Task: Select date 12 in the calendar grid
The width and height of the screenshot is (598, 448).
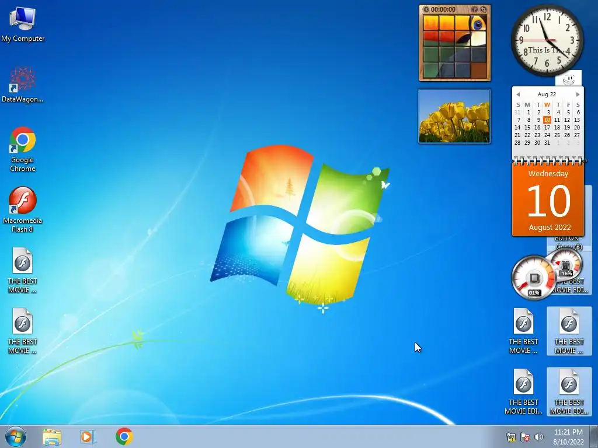Action: (x=567, y=120)
